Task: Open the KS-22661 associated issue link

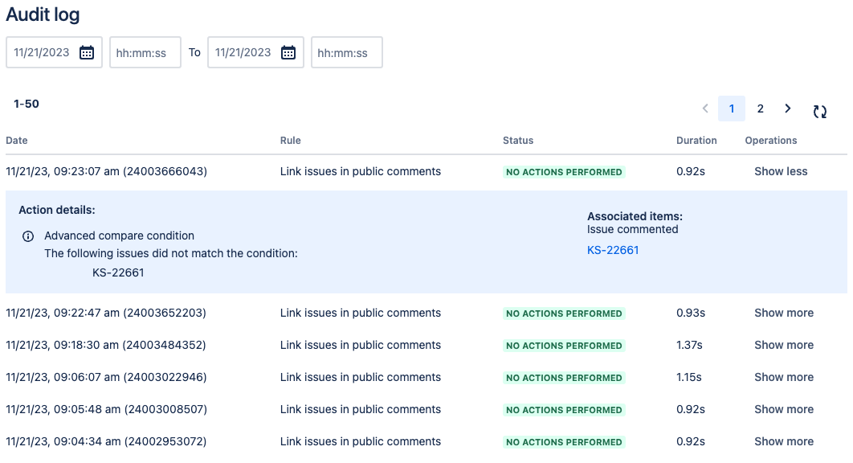Action: pyautogui.click(x=613, y=250)
